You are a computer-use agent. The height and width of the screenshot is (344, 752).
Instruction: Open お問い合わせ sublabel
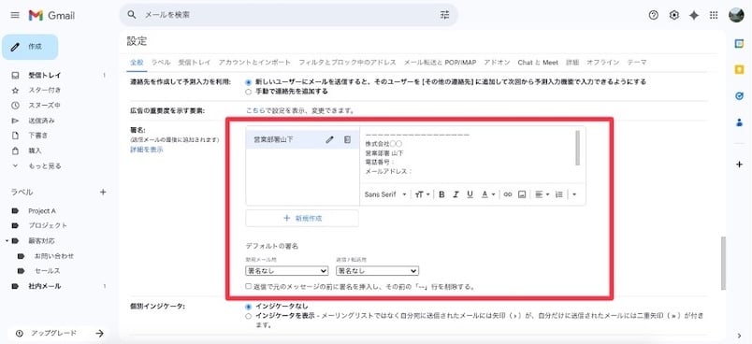(53, 256)
